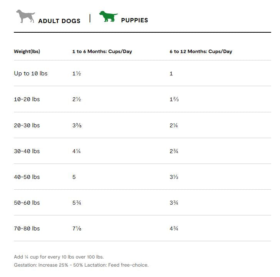
Task: Click the 6 to 12 Months column header
Action: 201,52
